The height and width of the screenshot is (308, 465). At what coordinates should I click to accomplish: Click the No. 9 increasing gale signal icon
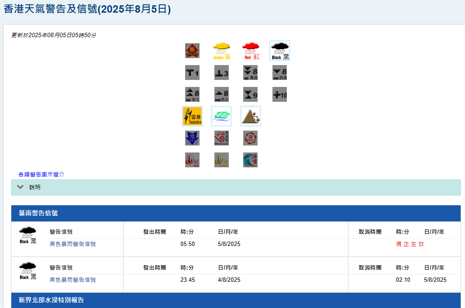pyautogui.click(x=251, y=95)
